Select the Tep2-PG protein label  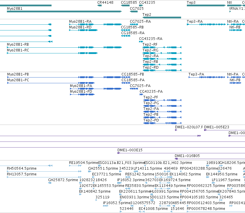[x=151, y=103]
